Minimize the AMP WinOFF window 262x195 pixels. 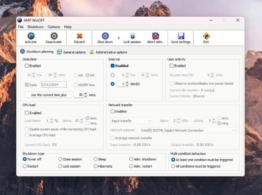(211, 20)
